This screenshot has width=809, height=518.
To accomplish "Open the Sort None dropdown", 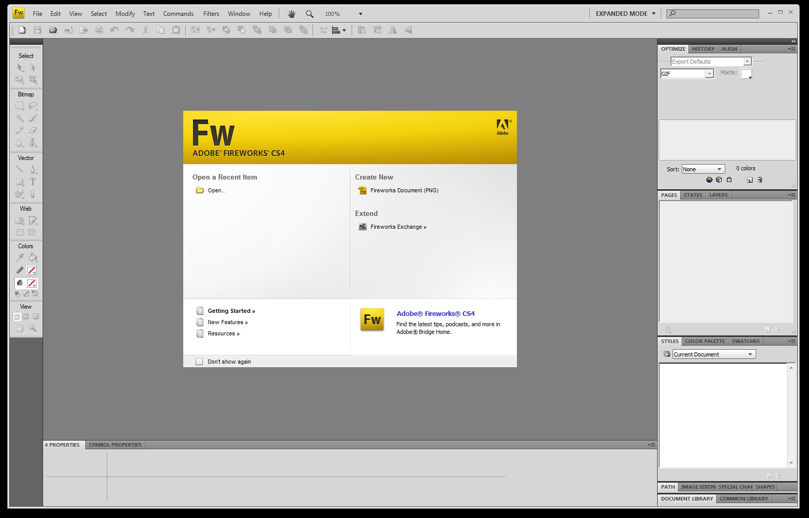I will [703, 169].
